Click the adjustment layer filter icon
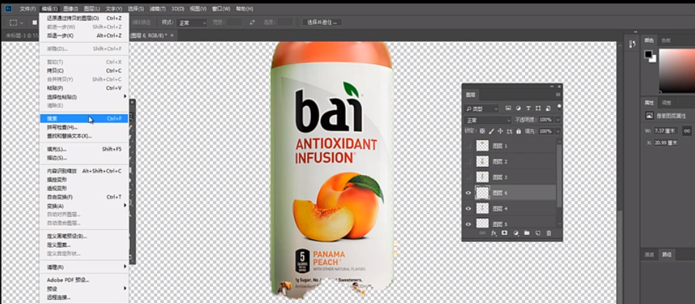695x304 pixels. point(518,108)
